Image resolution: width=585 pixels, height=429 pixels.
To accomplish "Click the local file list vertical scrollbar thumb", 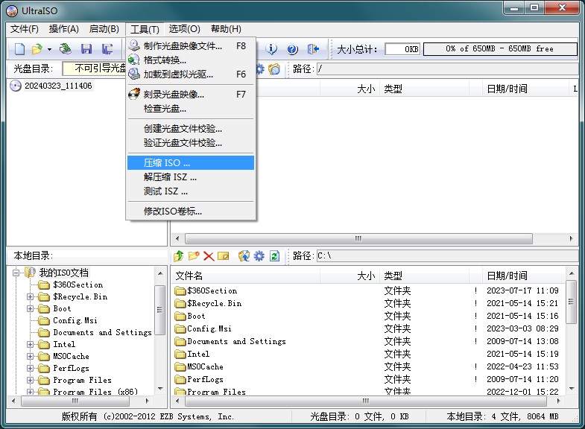I will 571,302.
